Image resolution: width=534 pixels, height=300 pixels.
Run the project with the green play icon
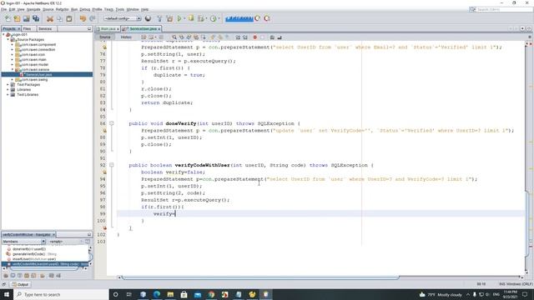pos(179,18)
